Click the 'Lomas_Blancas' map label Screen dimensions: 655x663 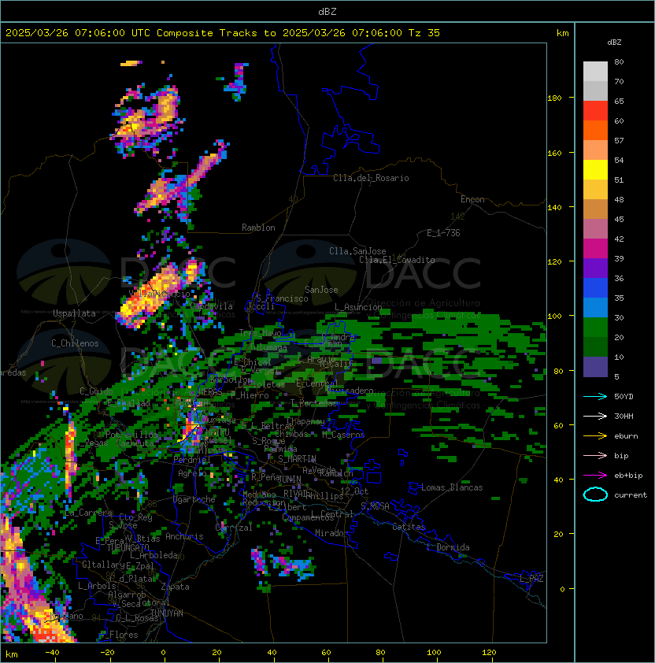pyautogui.click(x=452, y=487)
